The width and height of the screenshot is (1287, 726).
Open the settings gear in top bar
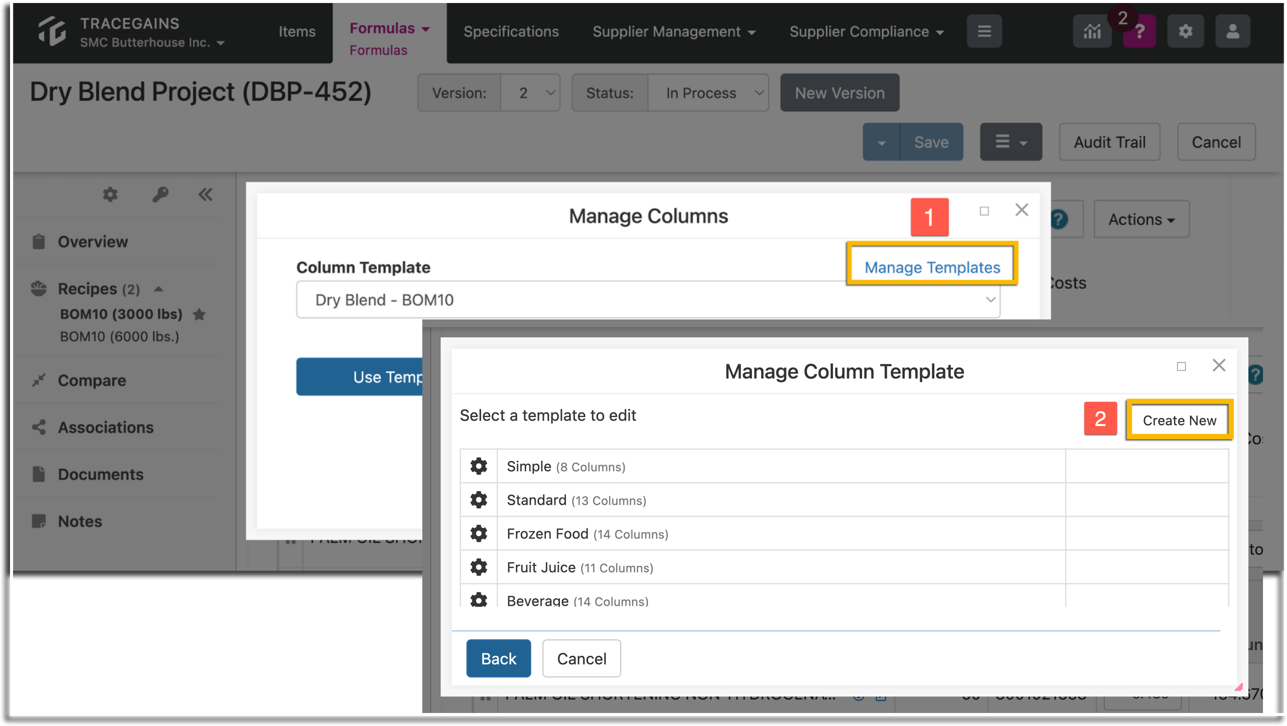click(1185, 32)
